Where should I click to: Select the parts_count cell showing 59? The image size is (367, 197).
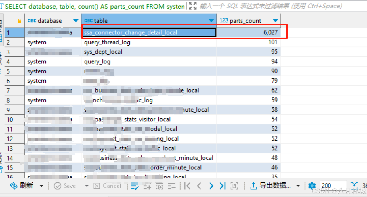(x=249, y=100)
